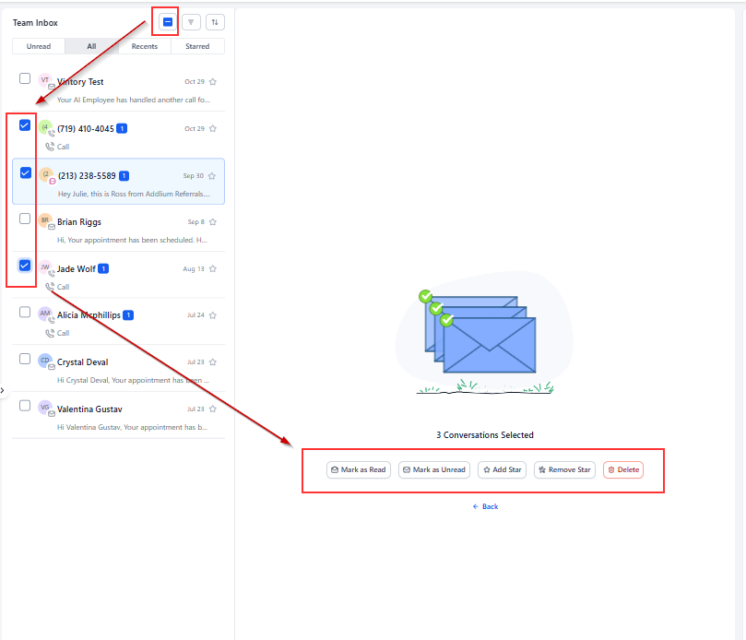Check the Brian Riggs conversation checkbox

coord(25,219)
